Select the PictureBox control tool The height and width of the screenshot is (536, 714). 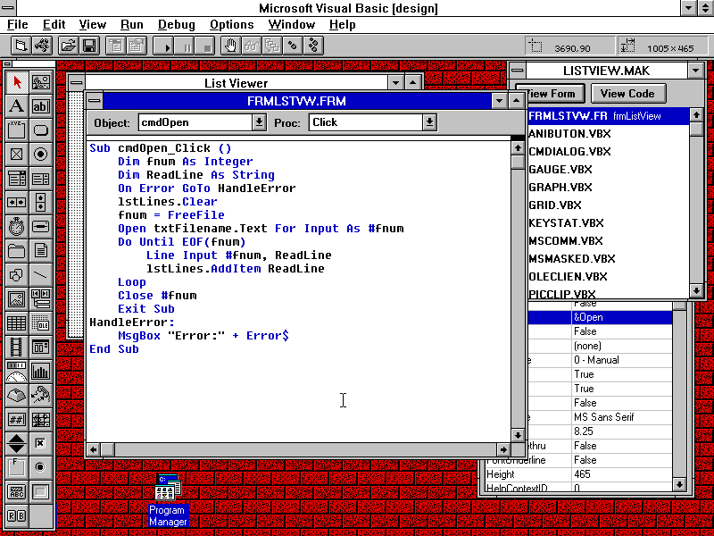tap(40, 82)
